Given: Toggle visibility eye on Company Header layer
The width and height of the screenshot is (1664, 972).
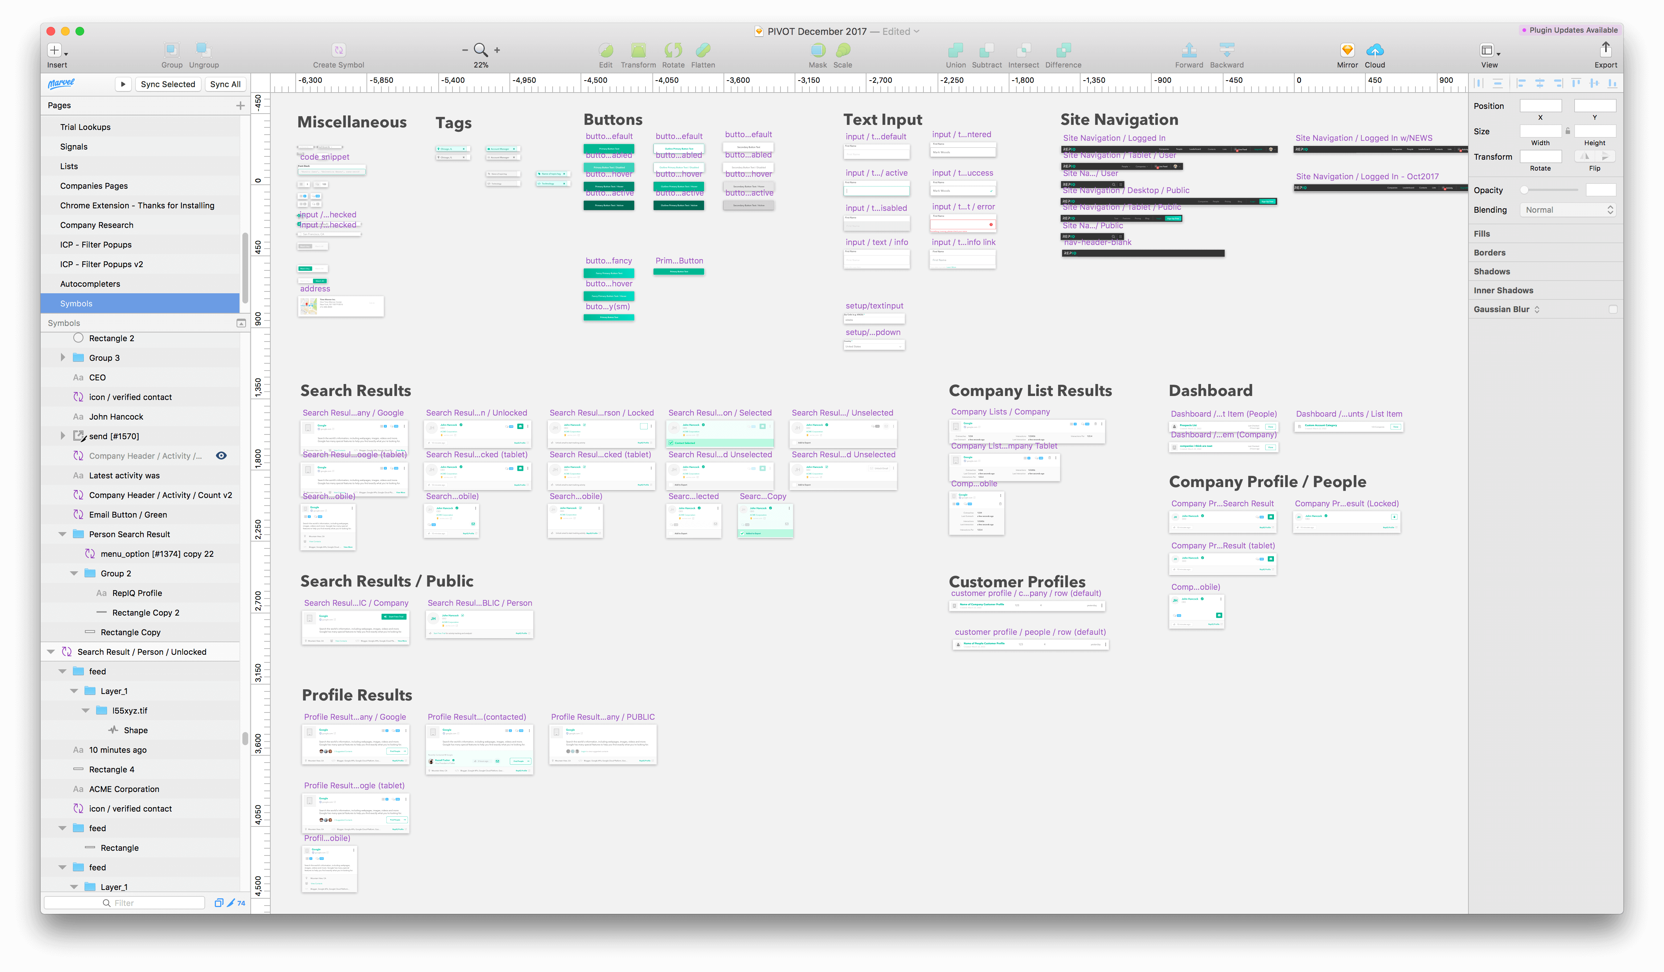Looking at the screenshot, I should 221,456.
